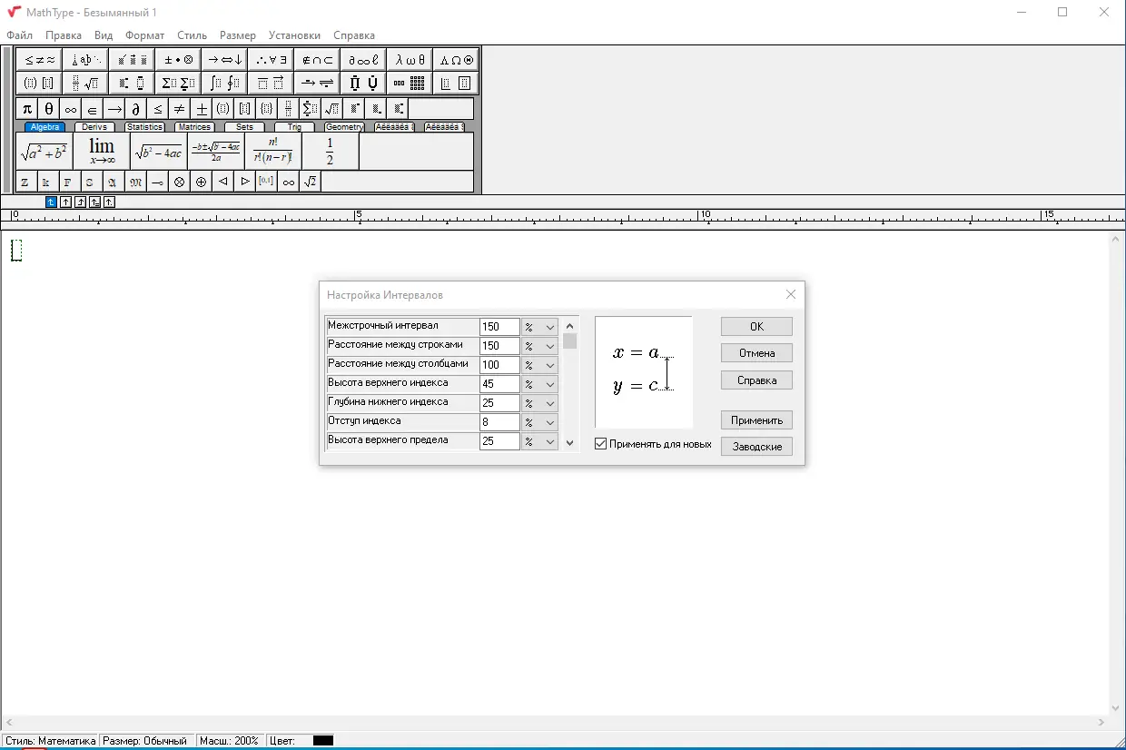Click the Справка button in dialog
Image resolution: width=1126 pixels, height=750 pixels.
click(756, 380)
